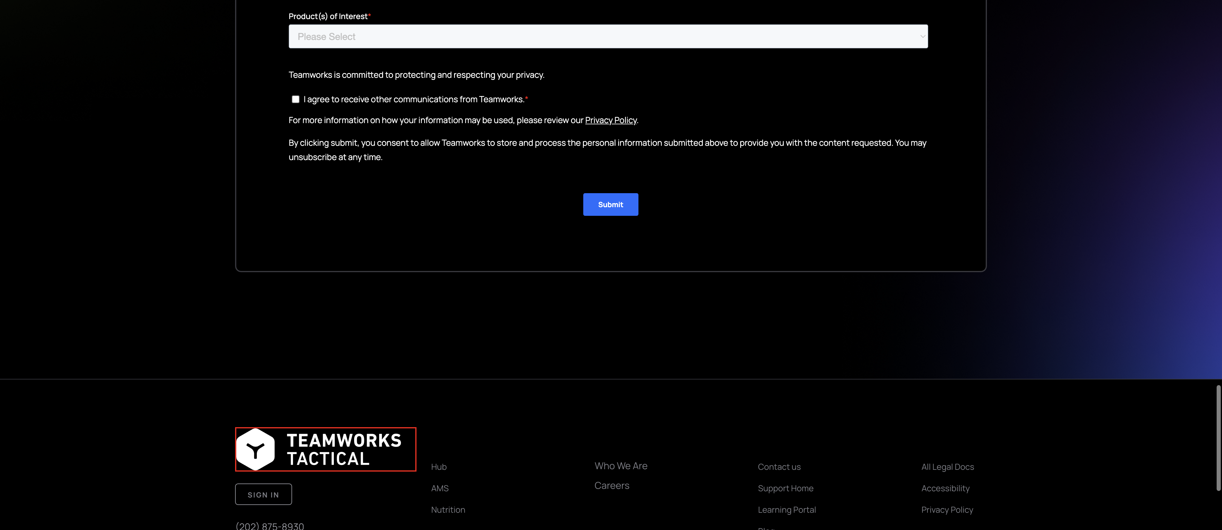1222x530 pixels.
Task: Open the footer Privacy Policy link
Action: point(947,510)
